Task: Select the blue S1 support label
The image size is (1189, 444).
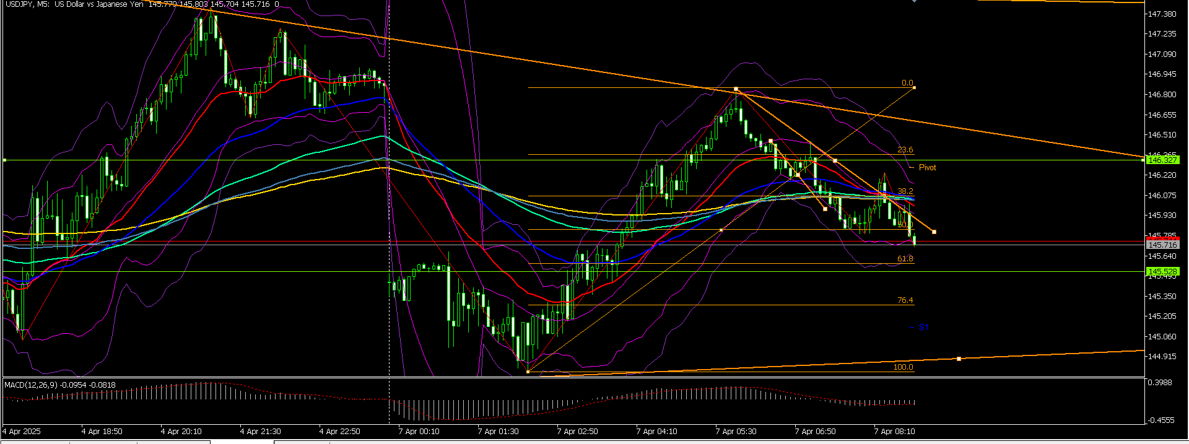Action: (x=923, y=328)
